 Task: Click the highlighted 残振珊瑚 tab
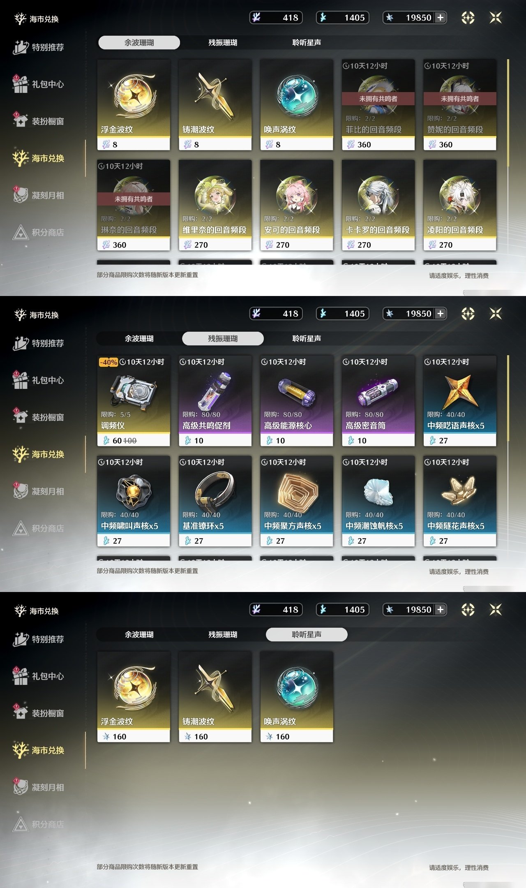[223, 338]
